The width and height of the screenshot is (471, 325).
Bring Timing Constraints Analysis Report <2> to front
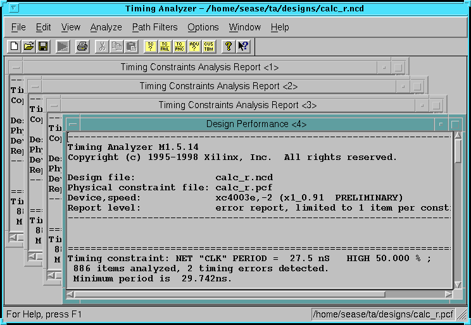click(x=218, y=86)
